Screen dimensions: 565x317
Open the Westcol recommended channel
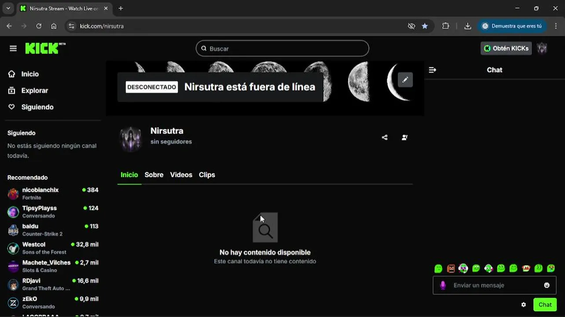pyautogui.click(x=53, y=248)
